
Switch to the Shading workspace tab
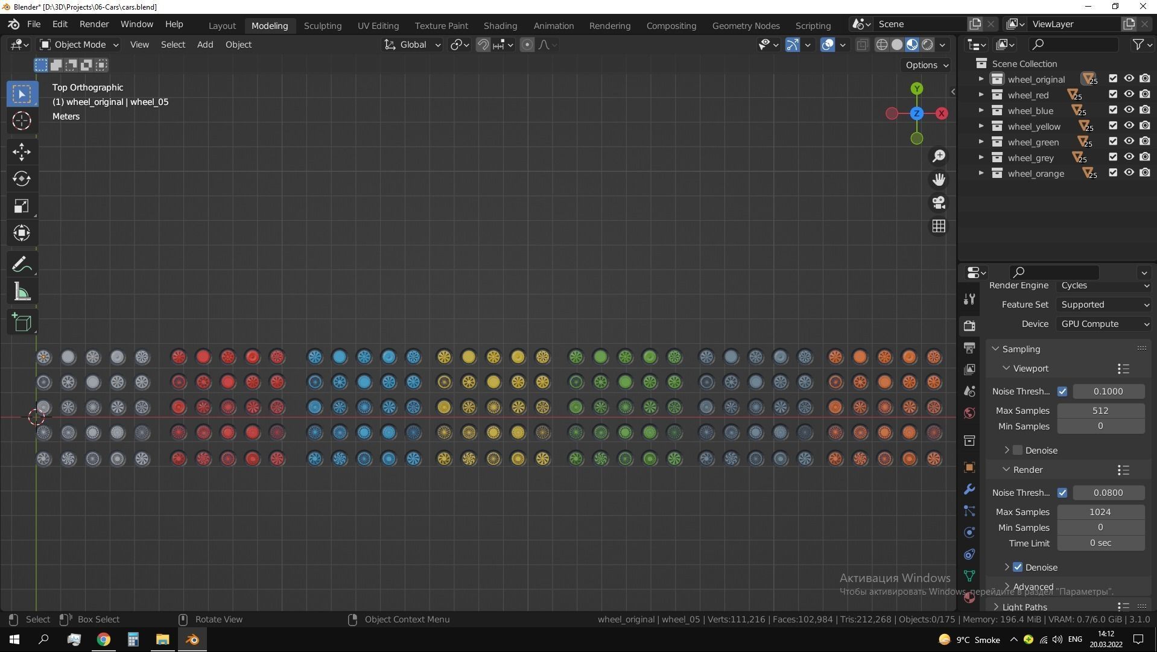click(500, 26)
